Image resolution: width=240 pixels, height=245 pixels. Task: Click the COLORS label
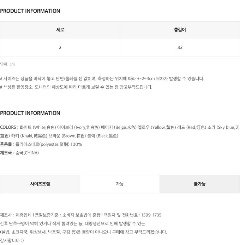(8, 127)
